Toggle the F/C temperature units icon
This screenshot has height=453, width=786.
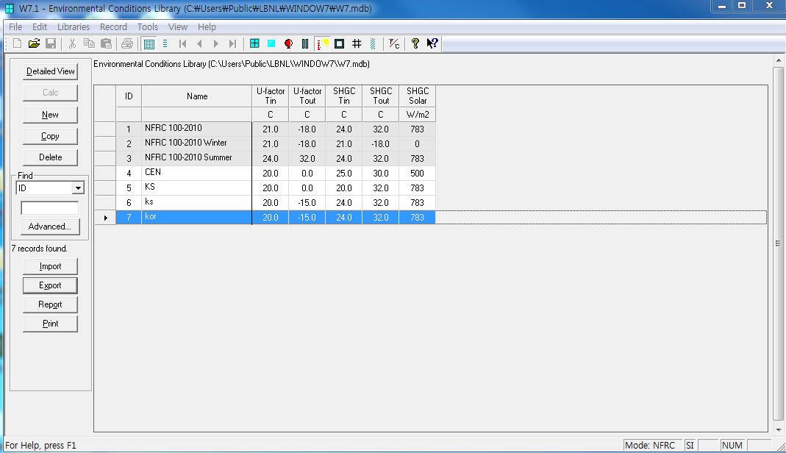[394, 44]
